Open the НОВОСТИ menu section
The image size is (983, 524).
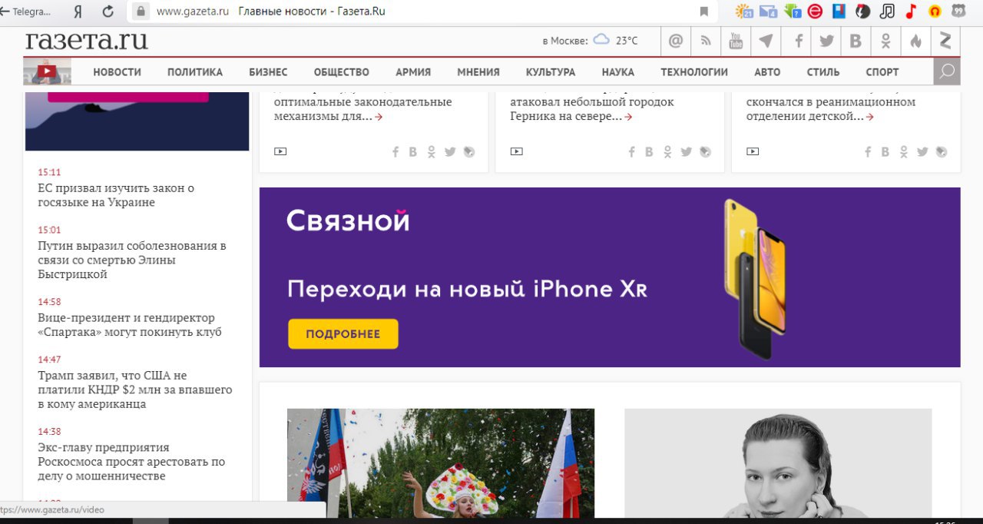click(117, 72)
